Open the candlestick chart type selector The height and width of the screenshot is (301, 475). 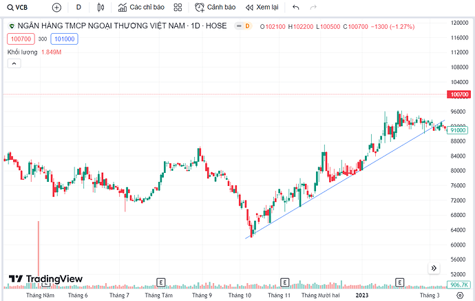pyautogui.click(x=101, y=8)
